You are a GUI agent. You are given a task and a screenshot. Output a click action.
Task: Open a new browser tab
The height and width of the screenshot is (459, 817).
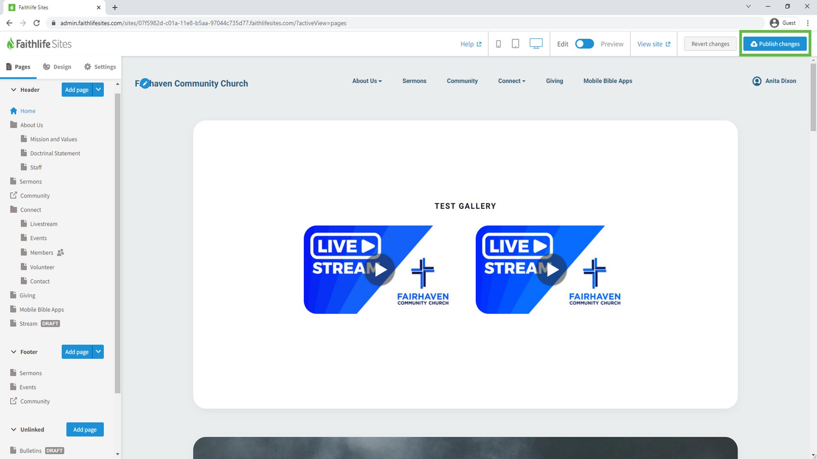tap(115, 7)
